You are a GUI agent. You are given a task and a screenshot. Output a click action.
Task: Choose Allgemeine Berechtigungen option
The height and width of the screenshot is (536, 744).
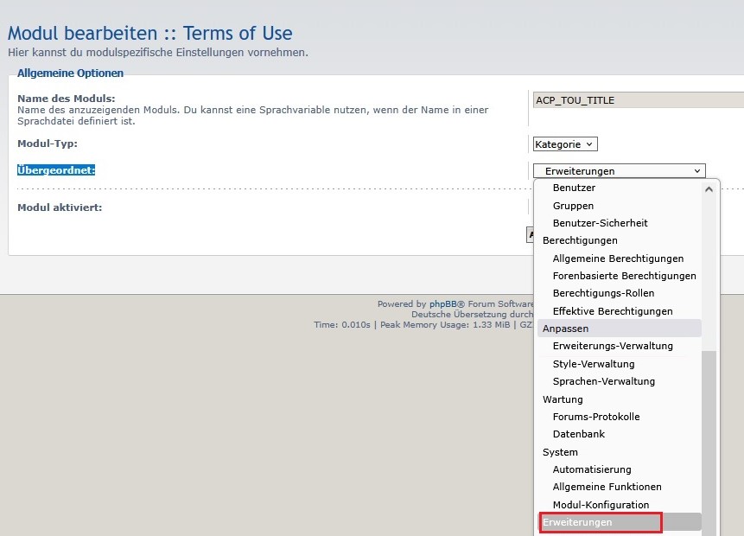[618, 258]
